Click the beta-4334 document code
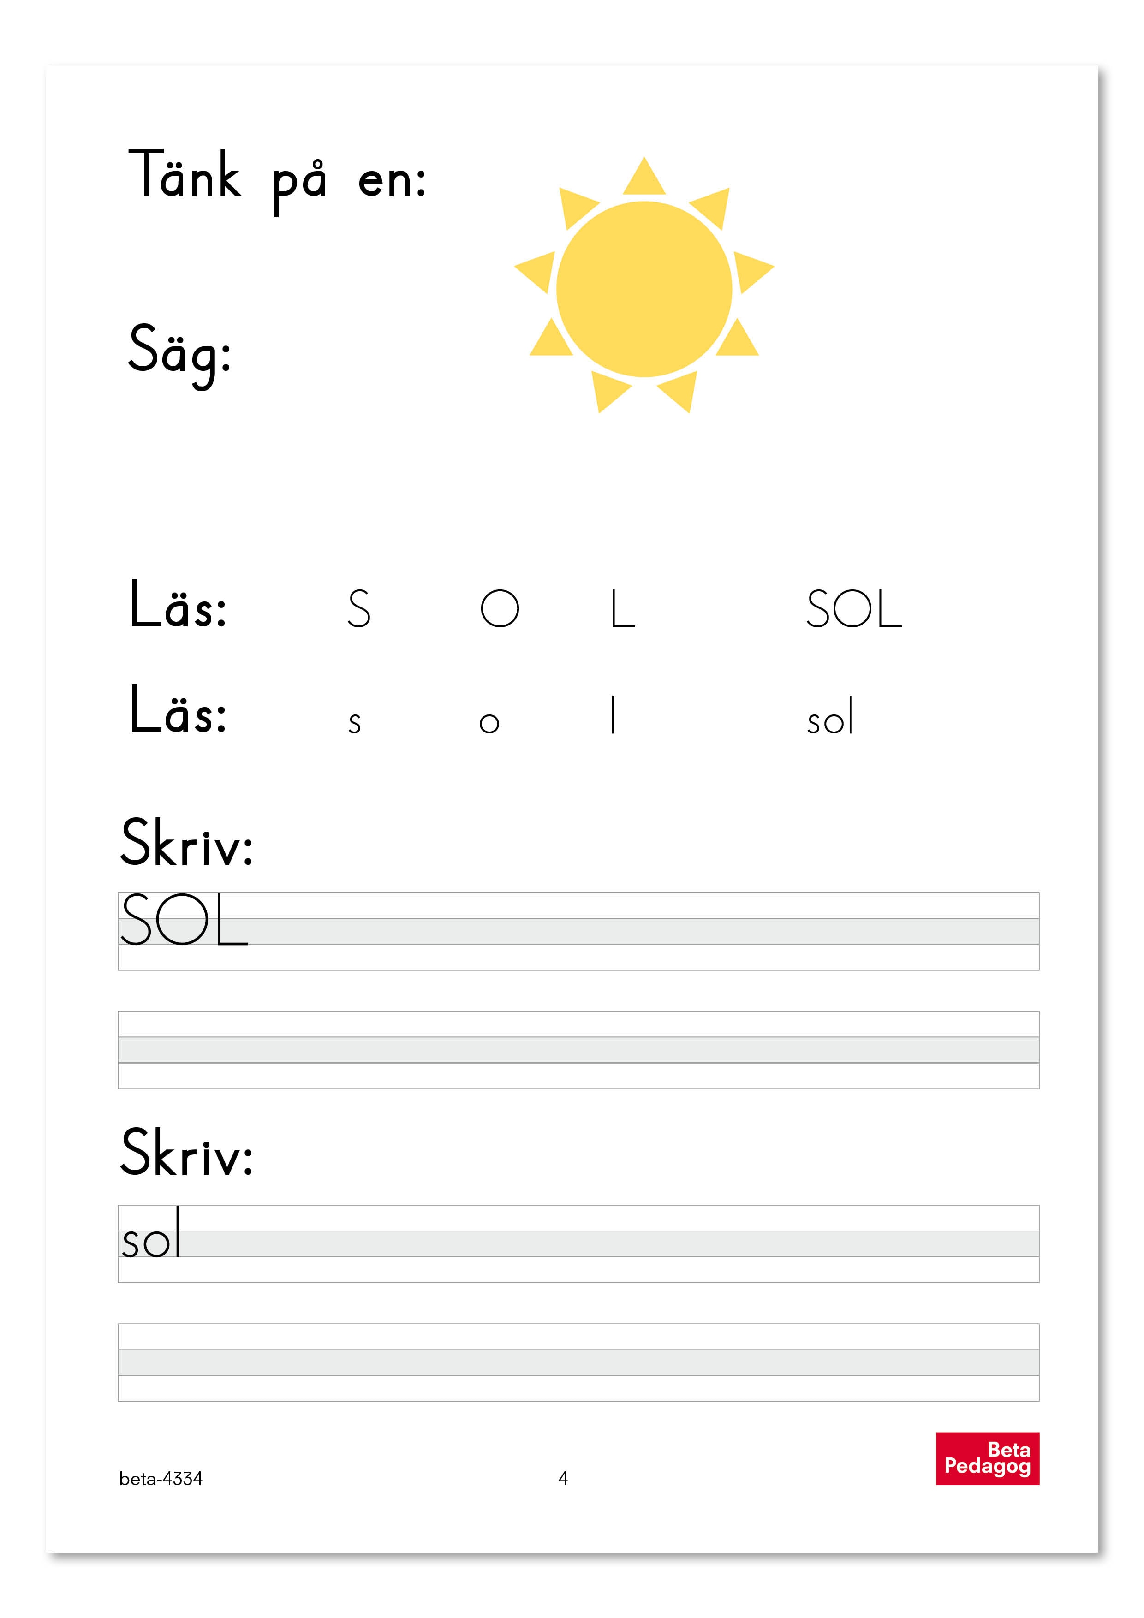Screen dimensions: 1144x1618 point(161,1479)
